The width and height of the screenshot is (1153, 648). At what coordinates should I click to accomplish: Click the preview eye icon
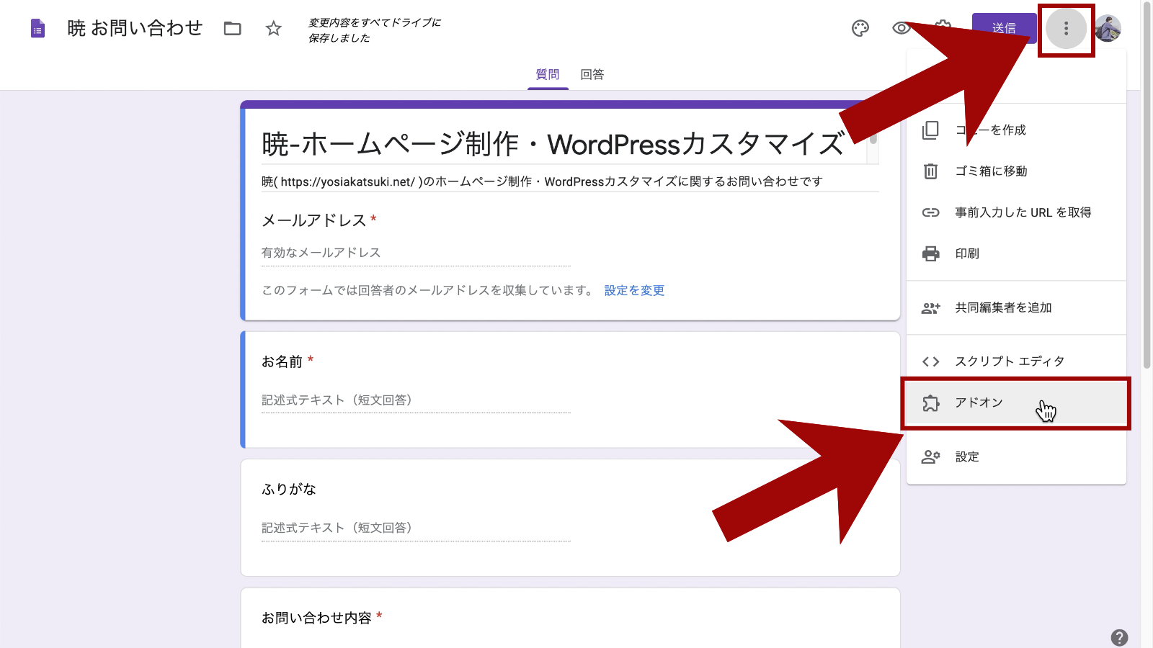click(x=901, y=29)
